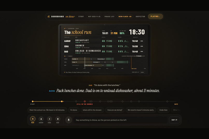Click Isha's chance distribution curve
The height and width of the screenshot is (139, 209).
click(x=126, y=46)
